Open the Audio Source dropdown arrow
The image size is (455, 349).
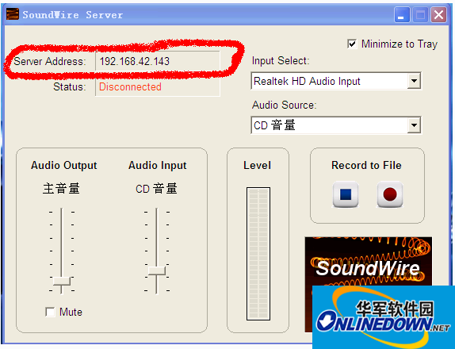pos(414,125)
